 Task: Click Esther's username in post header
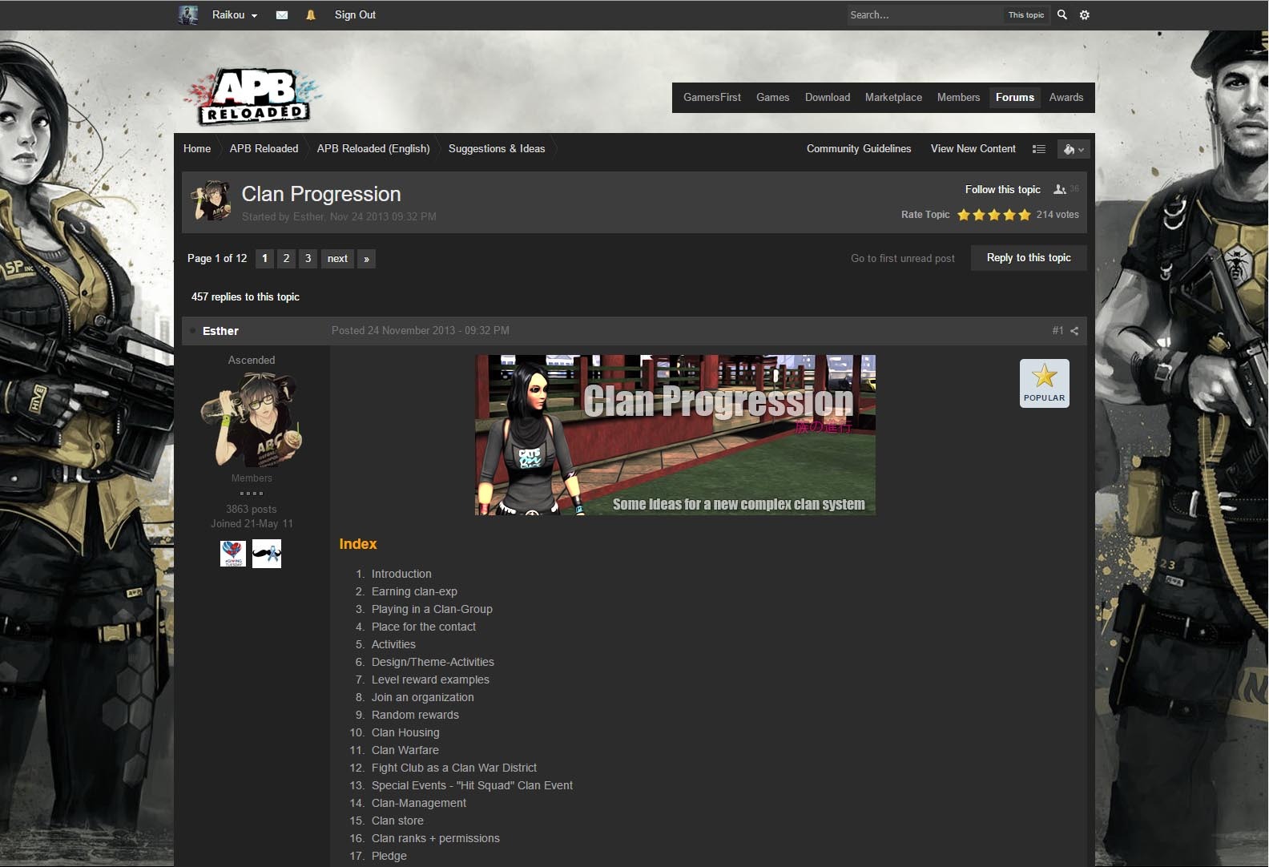pyautogui.click(x=220, y=331)
